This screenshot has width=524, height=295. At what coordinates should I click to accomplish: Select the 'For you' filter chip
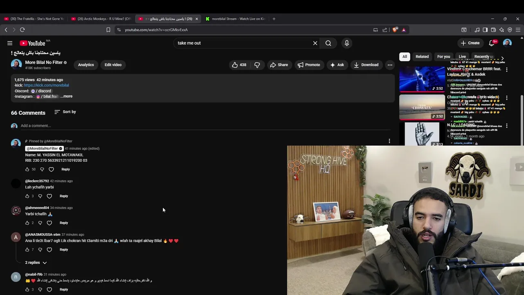pos(443,57)
